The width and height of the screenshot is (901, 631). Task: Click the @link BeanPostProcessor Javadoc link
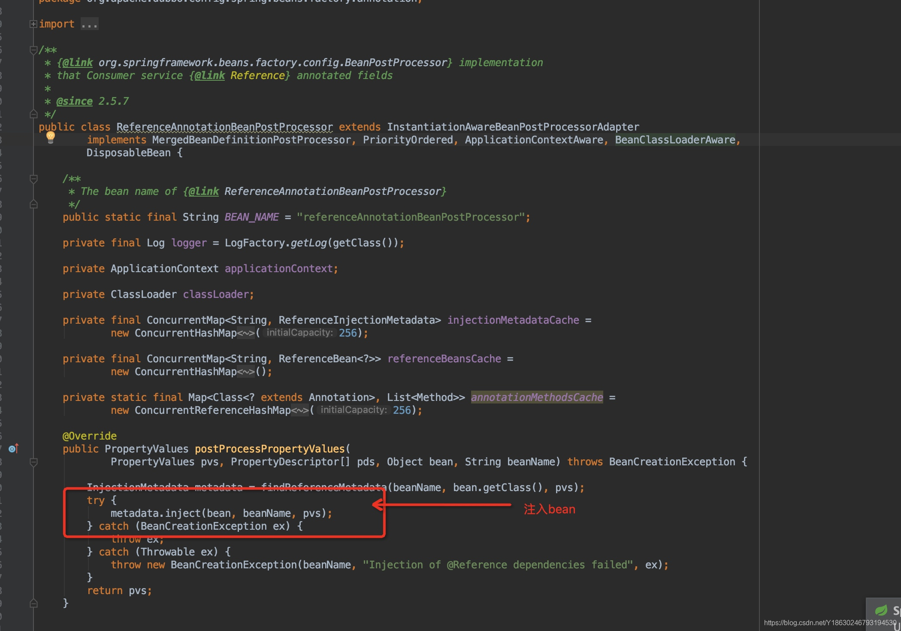coord(78,63)
